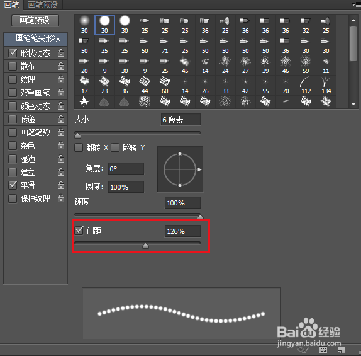Enable the 纹理 checkbox

13,79
